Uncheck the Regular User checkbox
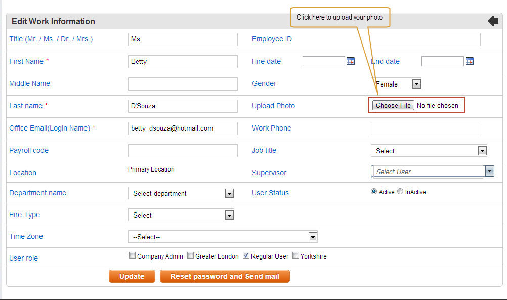This screenshot has width=507, height=300. point(246,255)
